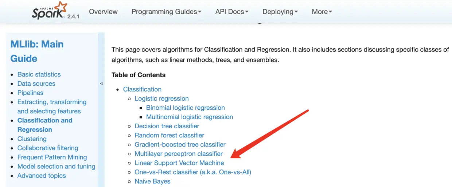Jump to Linear Support Vector Machine
Viewport: 452px width, 187px height.
coord(179,163)
